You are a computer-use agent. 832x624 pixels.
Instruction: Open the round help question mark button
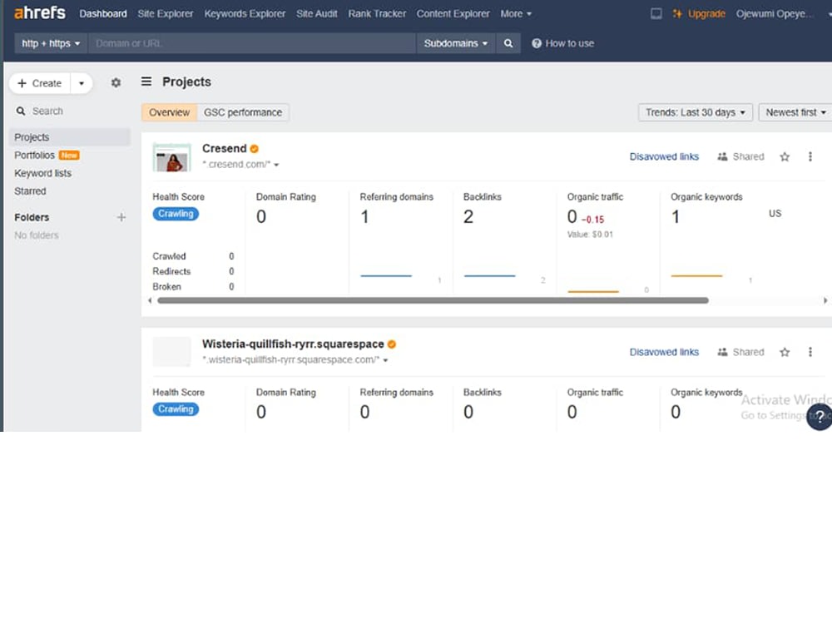(x=820, y=417)
